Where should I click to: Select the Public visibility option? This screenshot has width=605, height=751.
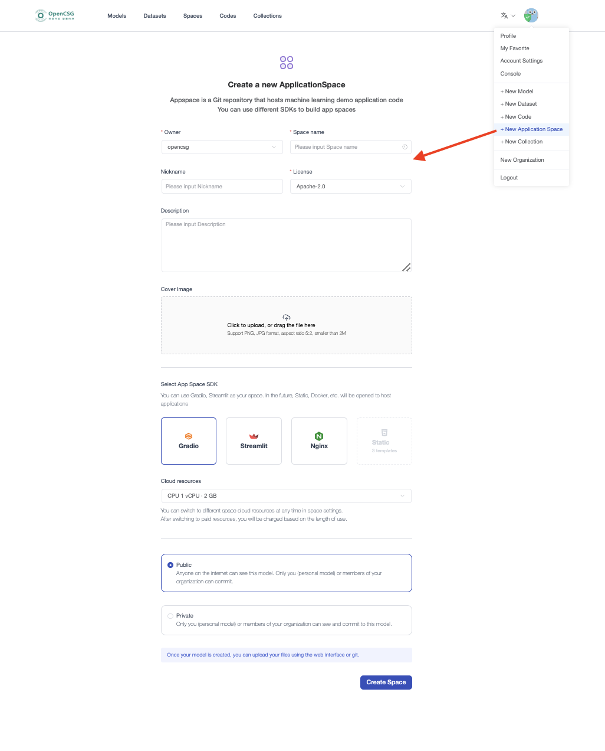[x=170, y=564]
